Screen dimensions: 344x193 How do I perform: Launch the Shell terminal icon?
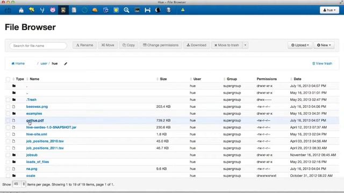tap(137, 10)
